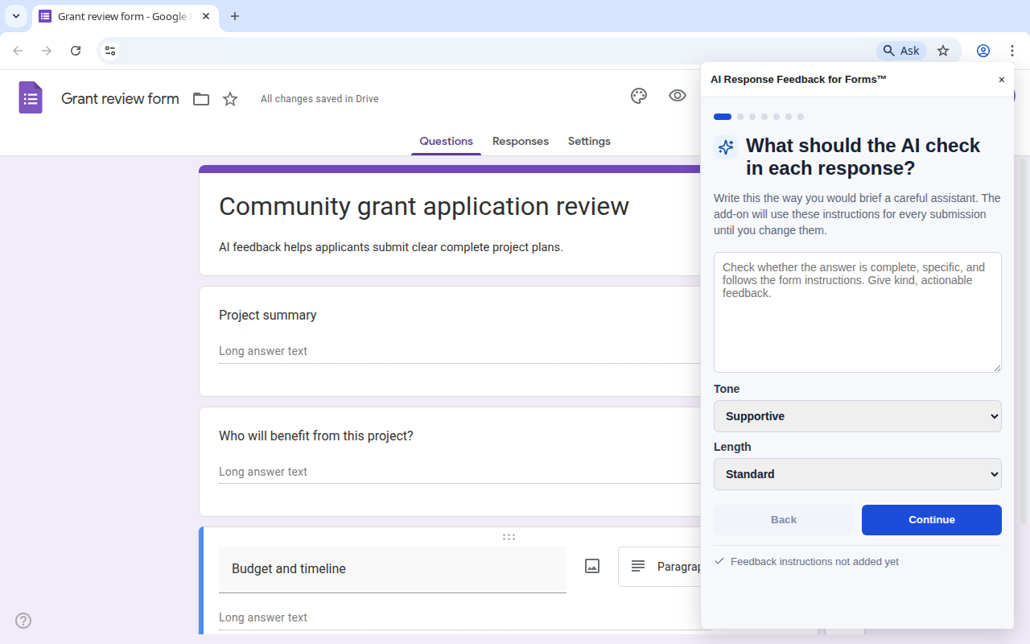Open the Length dropdown set to Standard

(x=858, y=474)
